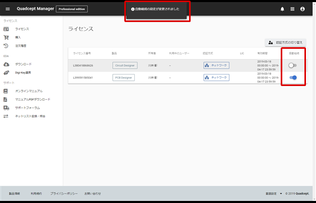
Task: Click the ライセンス番号 column header
Action: [x=82, y=54]
